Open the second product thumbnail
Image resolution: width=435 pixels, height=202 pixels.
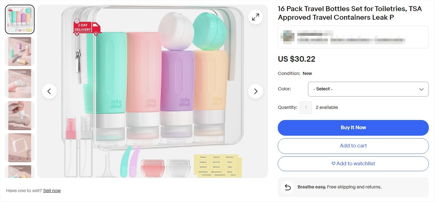[x=19, y=51]
